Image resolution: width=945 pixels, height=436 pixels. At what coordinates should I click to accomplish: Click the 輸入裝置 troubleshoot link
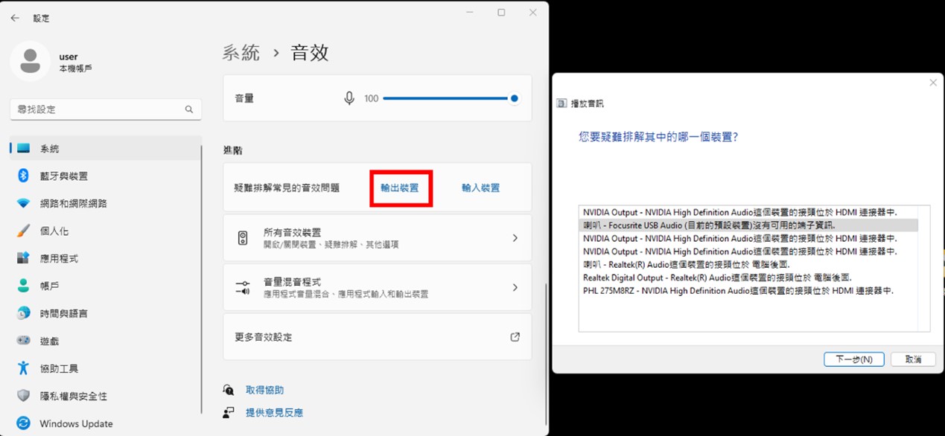tap(480, 188)
